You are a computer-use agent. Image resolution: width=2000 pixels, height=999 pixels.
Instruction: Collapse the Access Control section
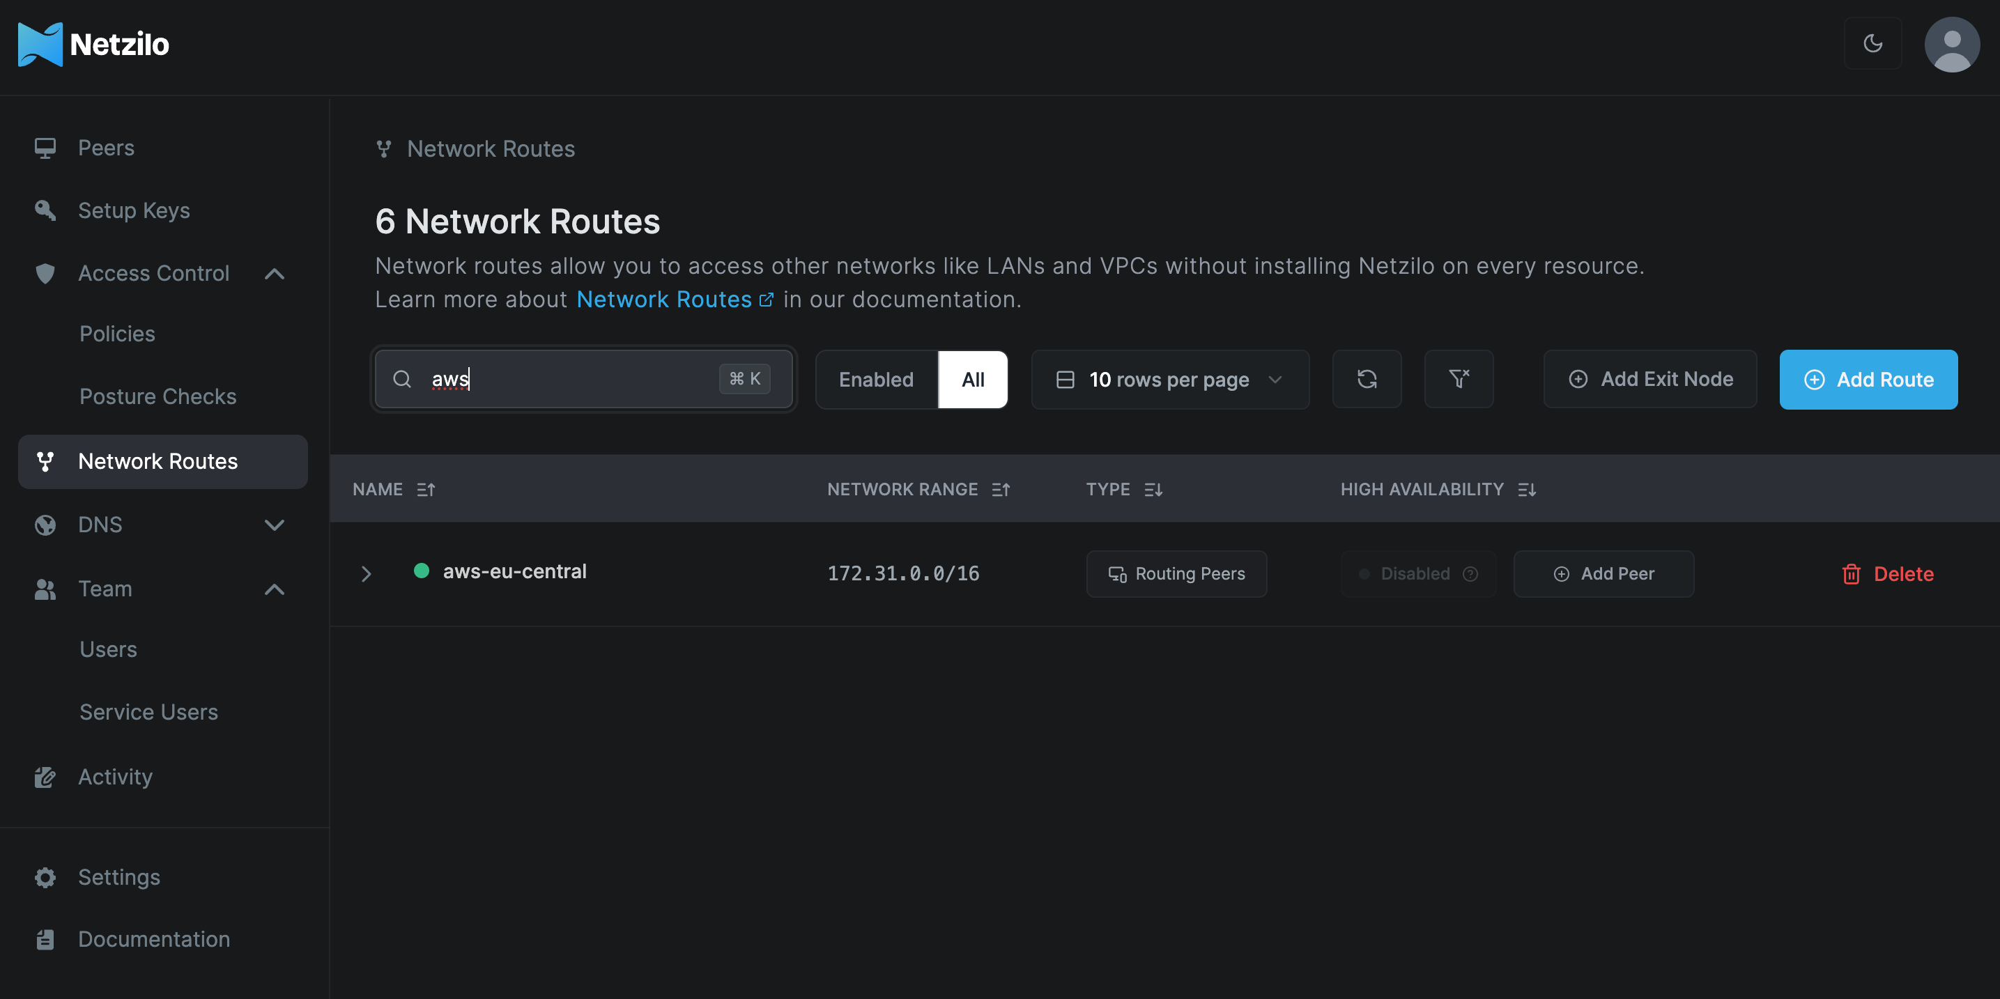274,273
